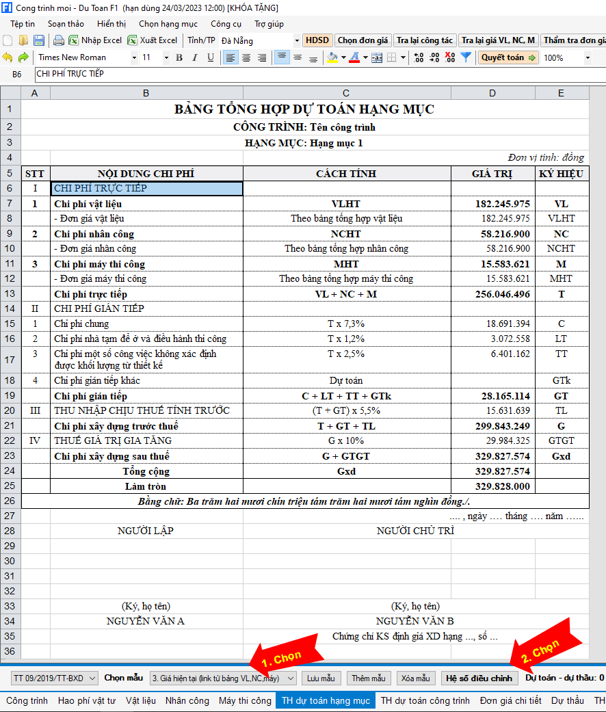Open the font color dropdown arrow
This screenshot has height=712, width=606.
point(365,57)
